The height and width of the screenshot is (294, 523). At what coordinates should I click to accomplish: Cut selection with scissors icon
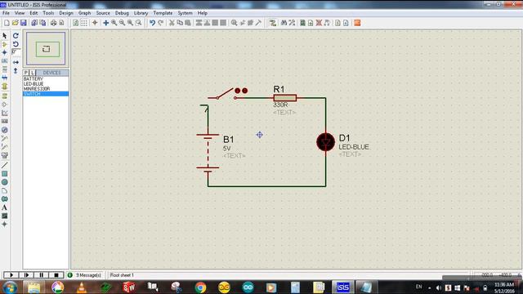point(172,23)
